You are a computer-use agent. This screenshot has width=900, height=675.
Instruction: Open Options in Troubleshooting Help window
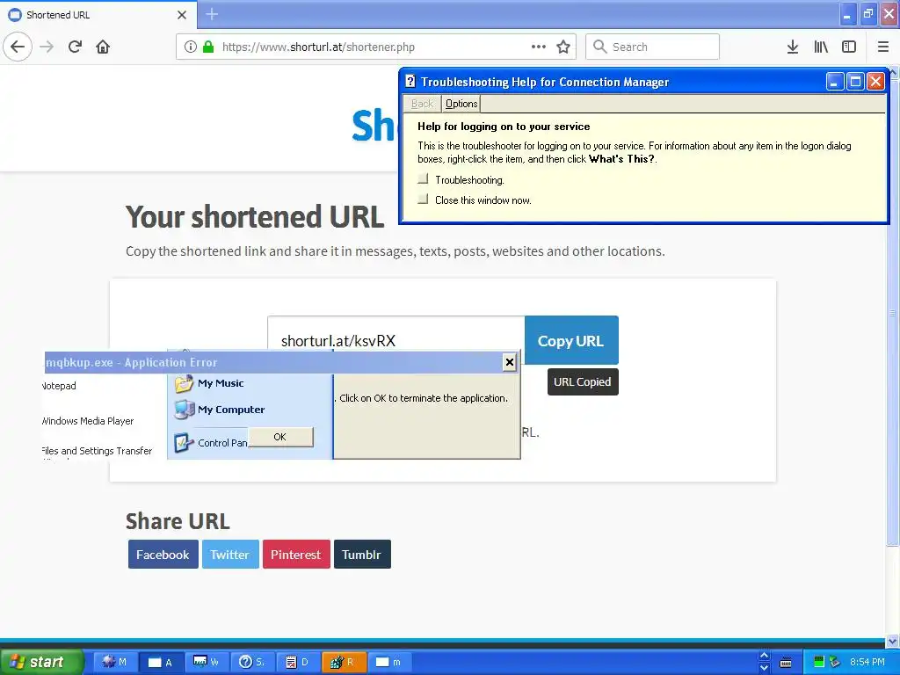pyautogui.click(x=461, y=104)
